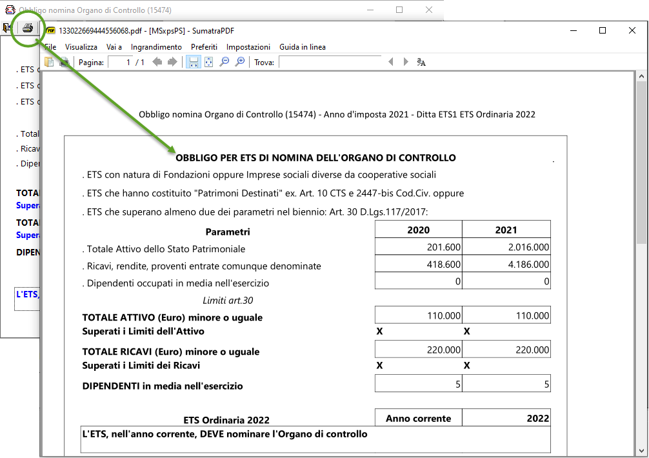Click the "Anno corrente" cell

tap(419, 418)
